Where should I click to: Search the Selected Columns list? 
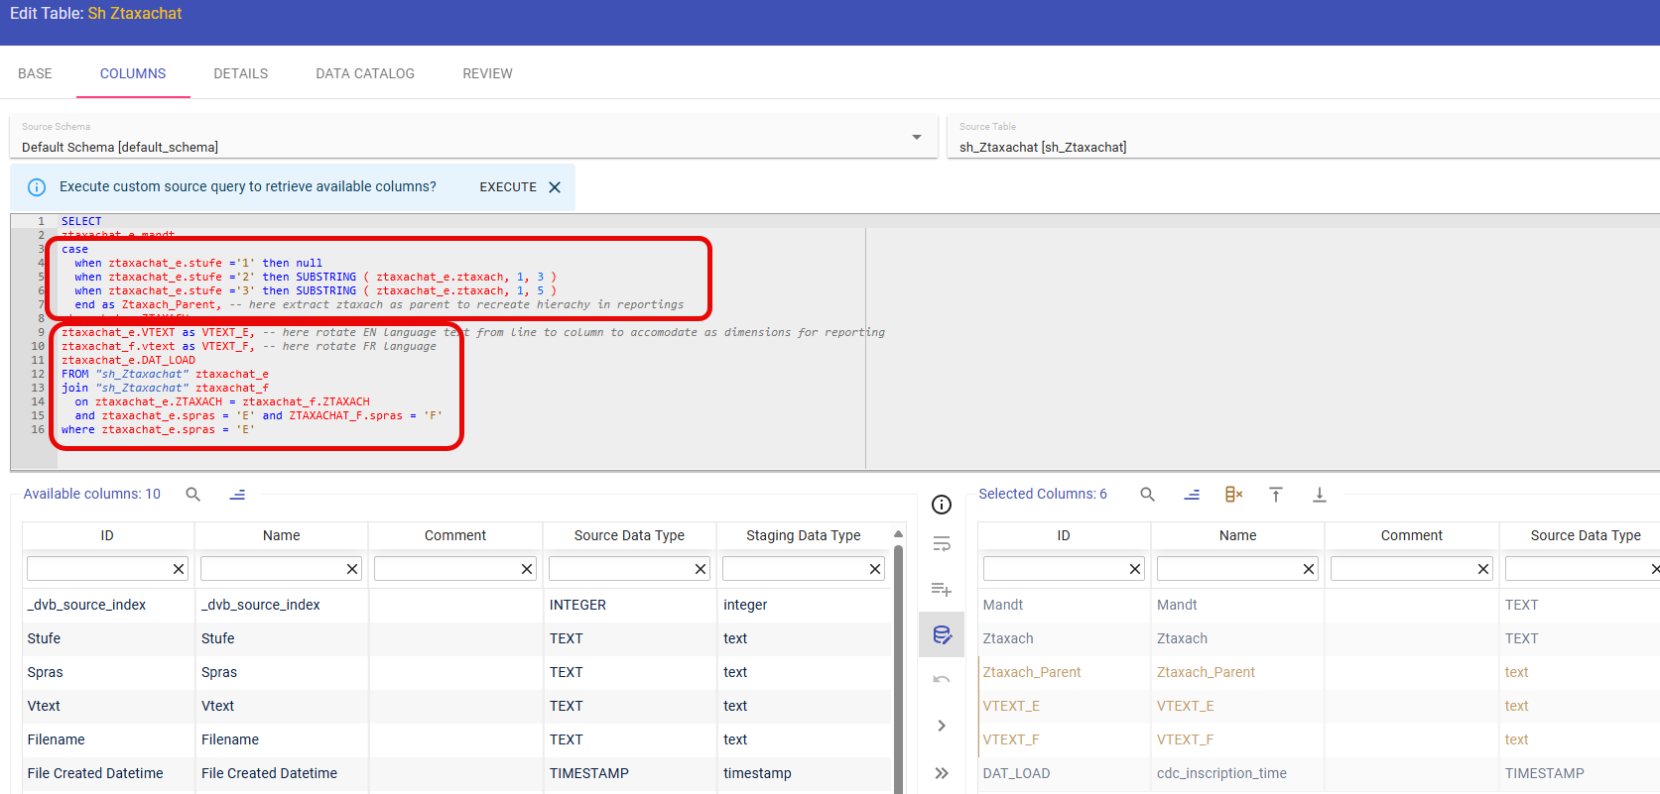[1147, 495]
